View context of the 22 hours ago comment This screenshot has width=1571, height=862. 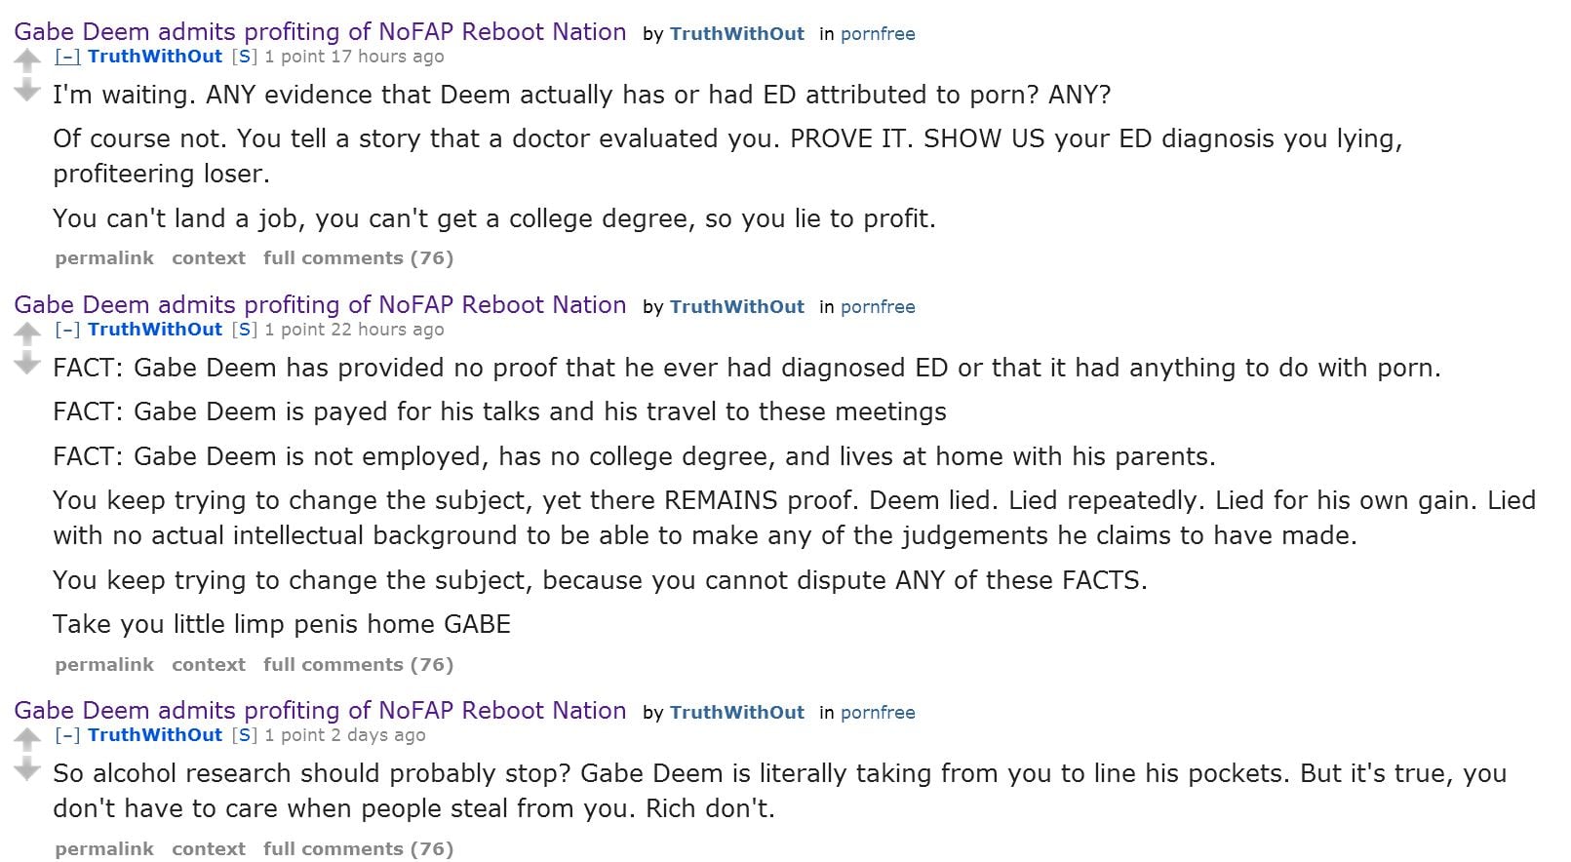[x=209, y=665]
